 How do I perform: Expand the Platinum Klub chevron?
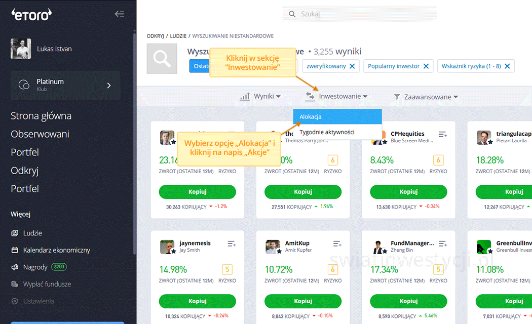pos(109,86)
